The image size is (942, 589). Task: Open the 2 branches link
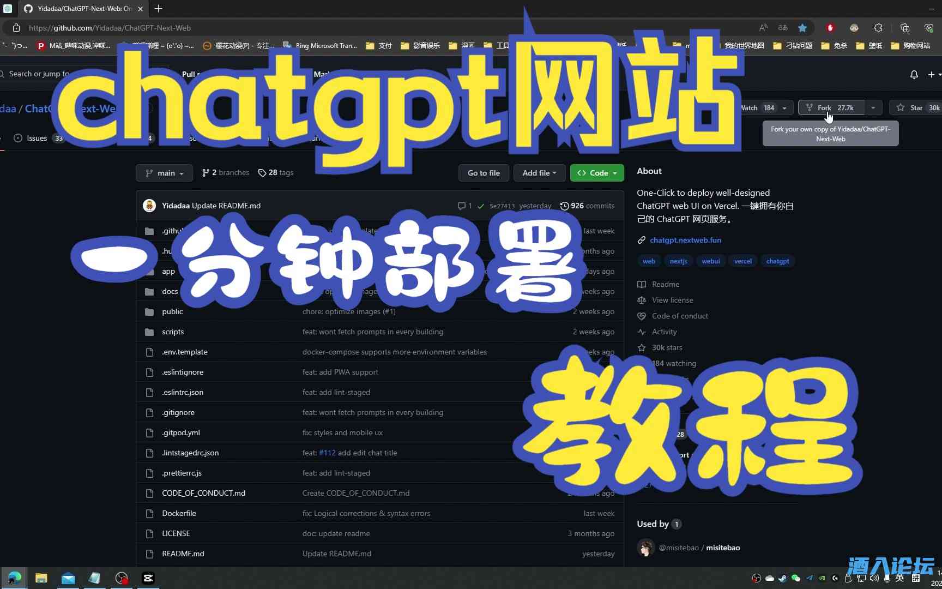pos(225,173)
